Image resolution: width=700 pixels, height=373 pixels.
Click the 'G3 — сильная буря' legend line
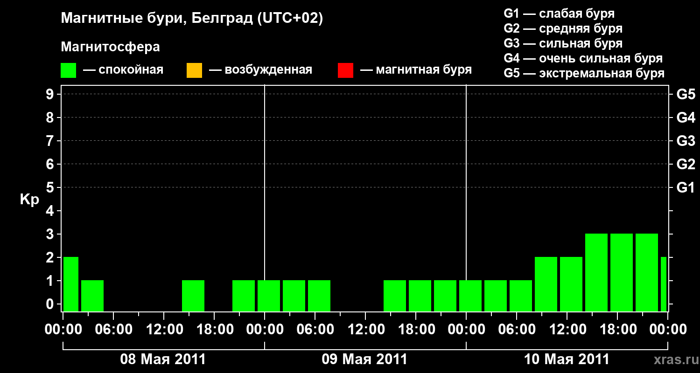pyautogui.click(x=563, y=43)
